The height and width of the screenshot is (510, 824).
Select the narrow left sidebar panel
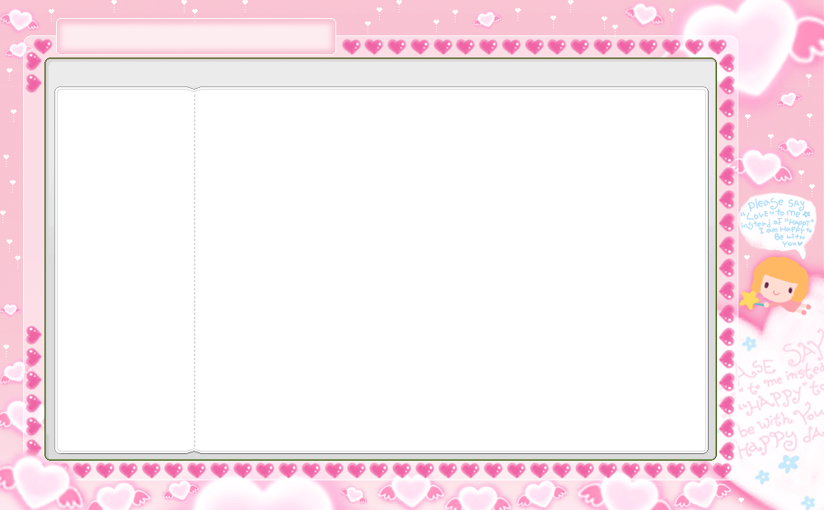point(124,270)
